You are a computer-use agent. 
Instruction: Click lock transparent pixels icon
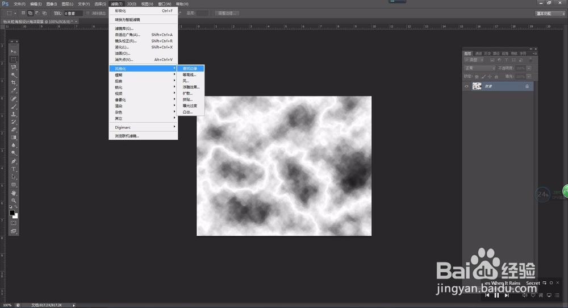point(477,77)
